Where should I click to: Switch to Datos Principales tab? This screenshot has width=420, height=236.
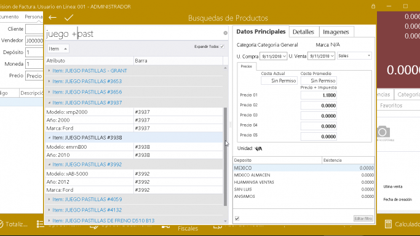[x=261, y=31]
